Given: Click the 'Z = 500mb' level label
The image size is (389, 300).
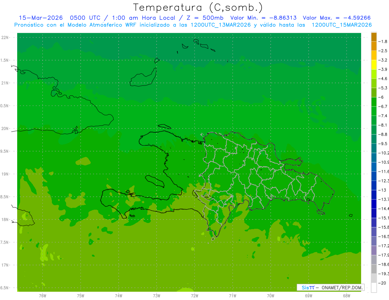Looking at the screenshot, I should 204,18.
